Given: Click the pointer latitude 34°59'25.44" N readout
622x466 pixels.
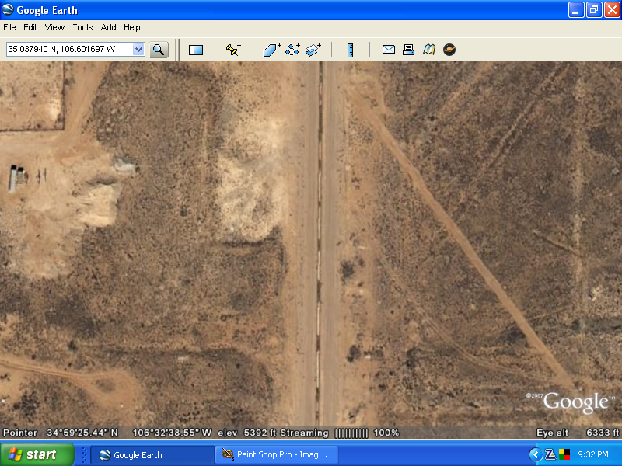Looking at the screenshot, I should point(82,433).
